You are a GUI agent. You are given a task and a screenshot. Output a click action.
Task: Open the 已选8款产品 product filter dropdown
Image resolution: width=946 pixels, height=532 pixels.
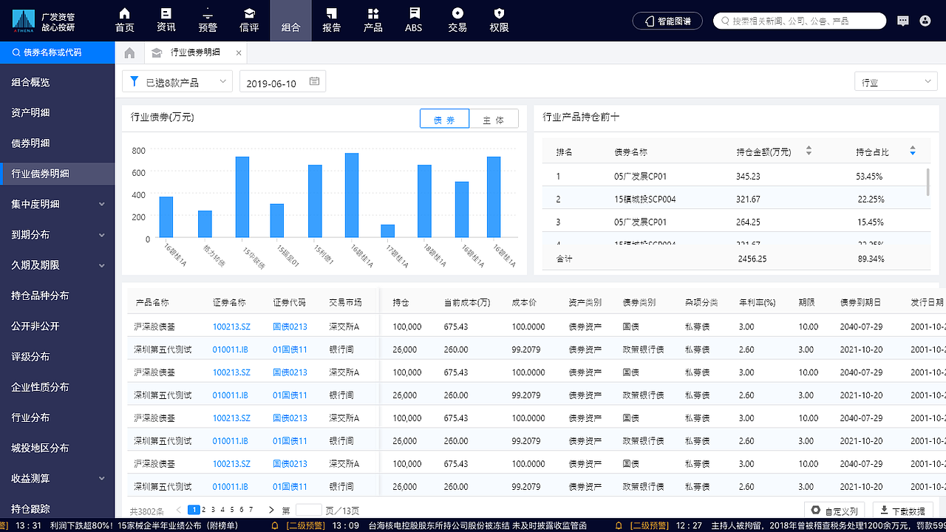pos(177,82)
